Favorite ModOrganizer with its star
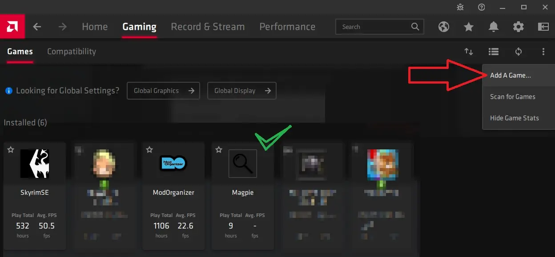Viewport: 555px width, 257px height. (149, 150)
